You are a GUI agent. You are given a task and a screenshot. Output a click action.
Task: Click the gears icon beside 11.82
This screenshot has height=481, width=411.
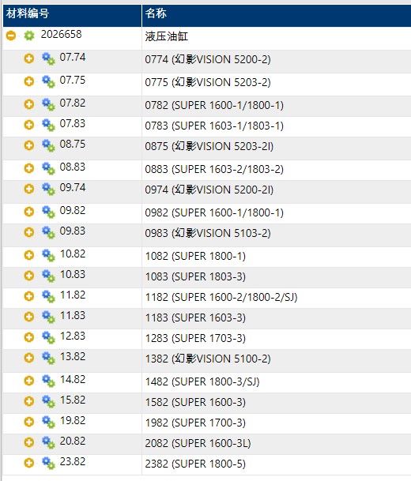[x=48, y=296]
